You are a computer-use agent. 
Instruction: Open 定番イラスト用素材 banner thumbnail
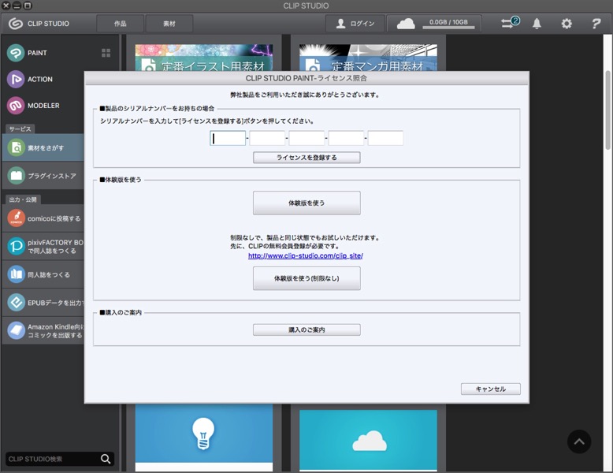(204, 58)
